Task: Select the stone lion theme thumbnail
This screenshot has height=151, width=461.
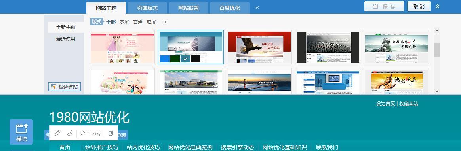Action: [x=396, y=47]
